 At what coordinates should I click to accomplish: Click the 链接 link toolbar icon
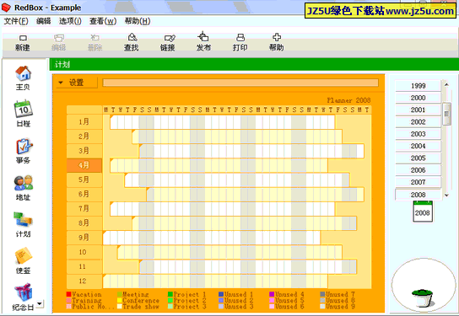pyautogui.click(x=167, y=43)
